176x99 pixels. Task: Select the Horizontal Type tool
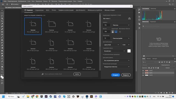click(2, 59)
